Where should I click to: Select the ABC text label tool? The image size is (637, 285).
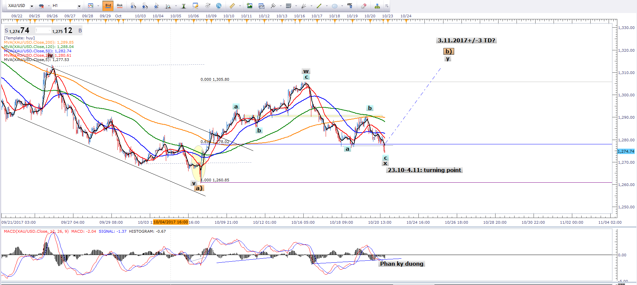(x=350, y=5)
